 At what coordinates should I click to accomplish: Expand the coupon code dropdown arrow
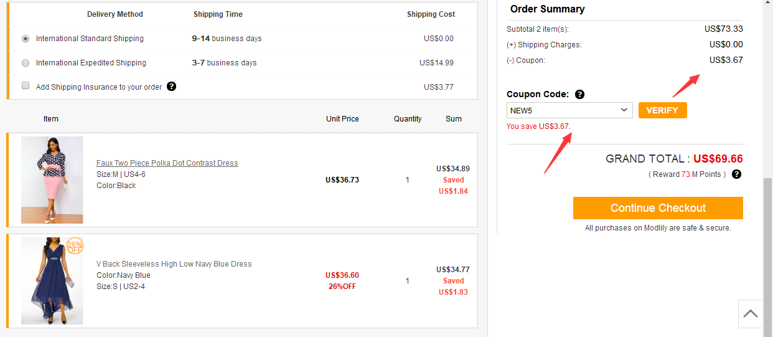[x=624, y=110]
